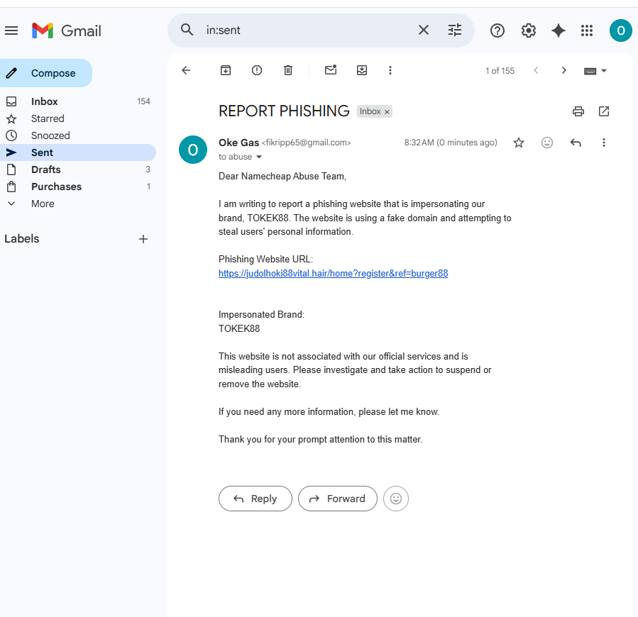
Task: Mark the email as unread
Action: pos(331,70)
